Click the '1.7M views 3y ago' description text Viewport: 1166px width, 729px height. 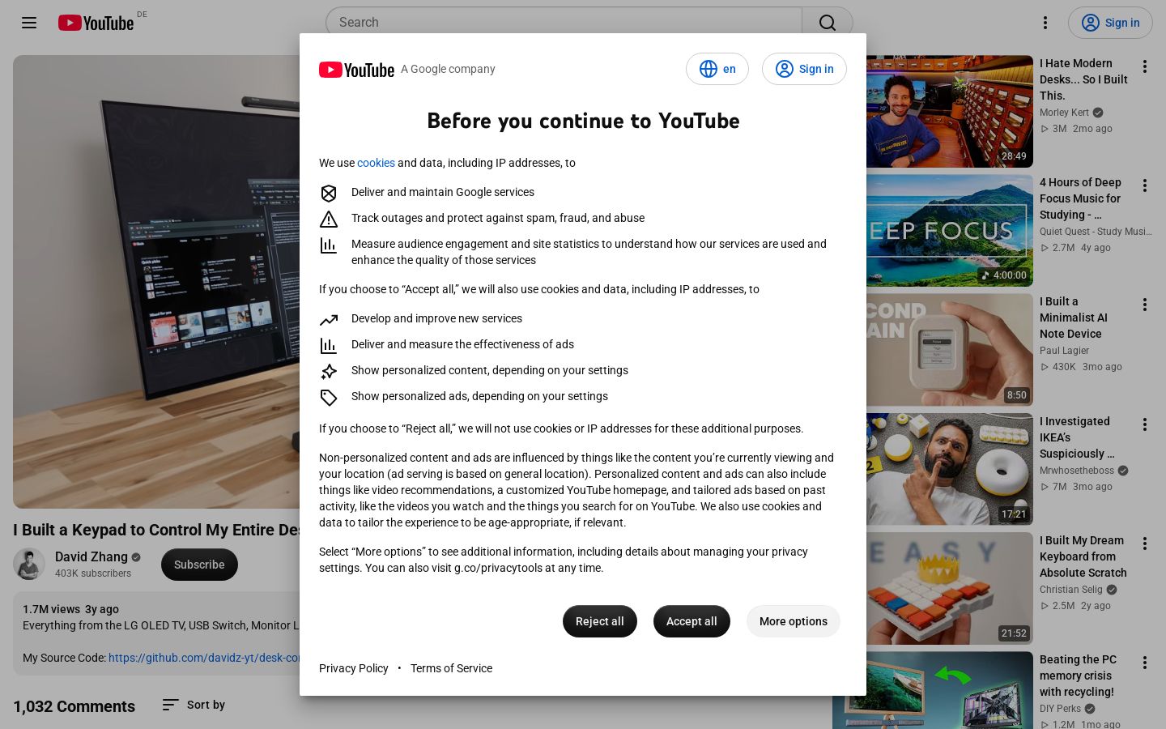pyautogui.click(x=70, y=609)
